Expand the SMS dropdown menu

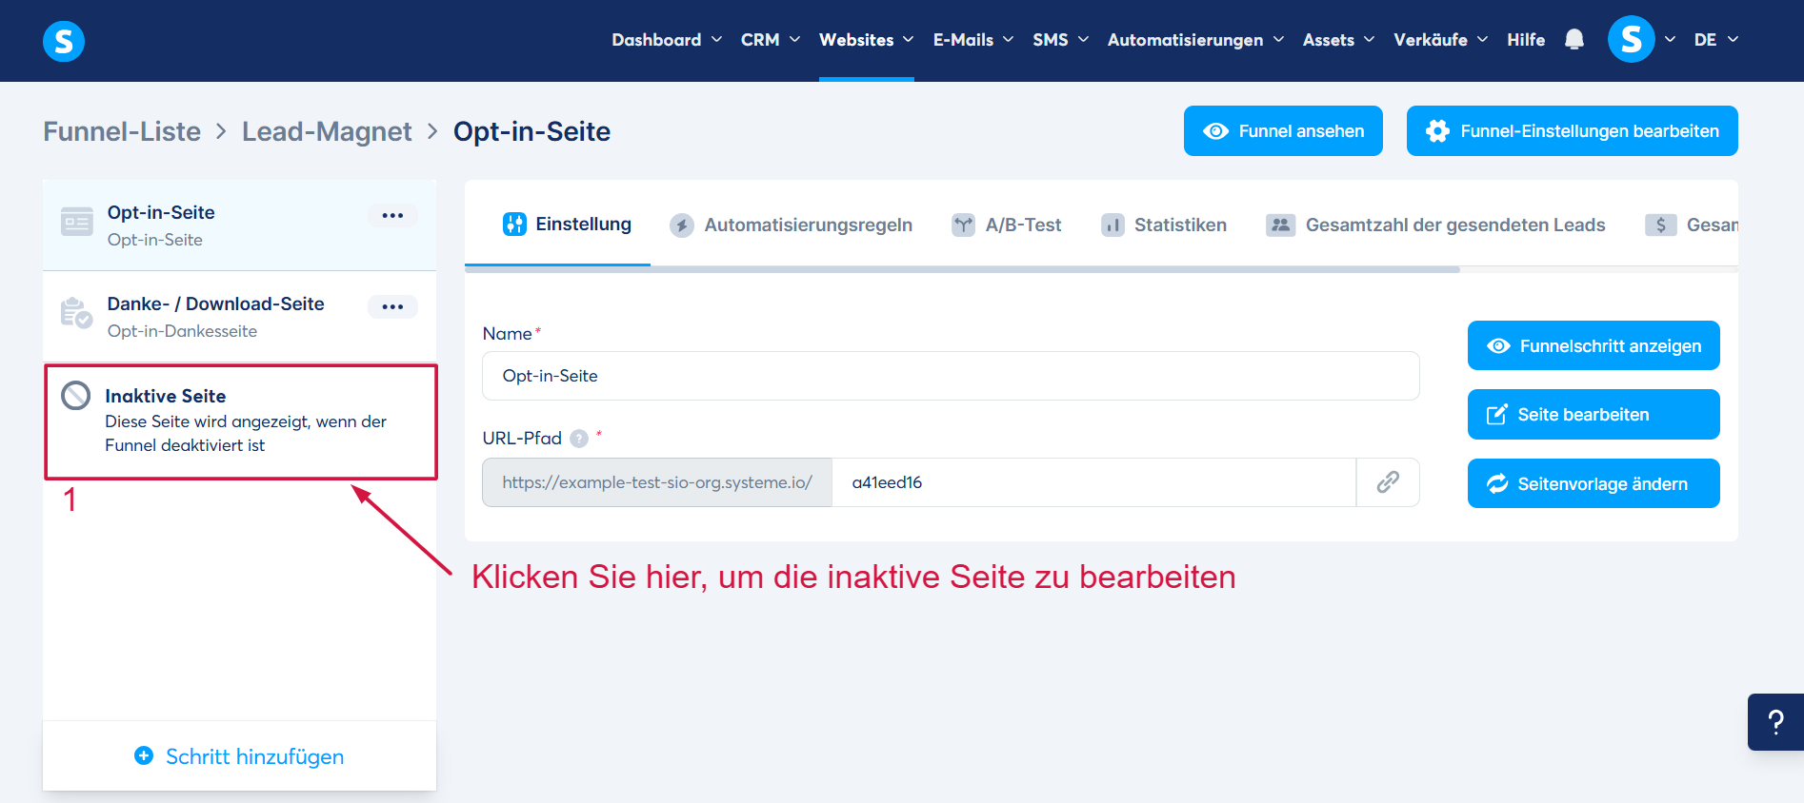(1060, 40)
